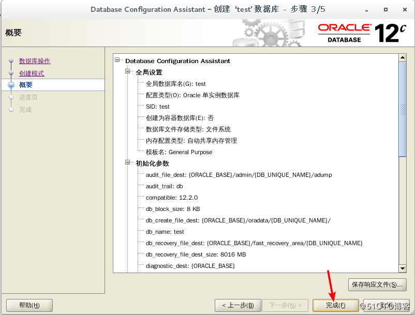This screenshot has width=415, height=315.
Task: Select the audit_file_dest parameter row
Action: [x=239, y=175]
